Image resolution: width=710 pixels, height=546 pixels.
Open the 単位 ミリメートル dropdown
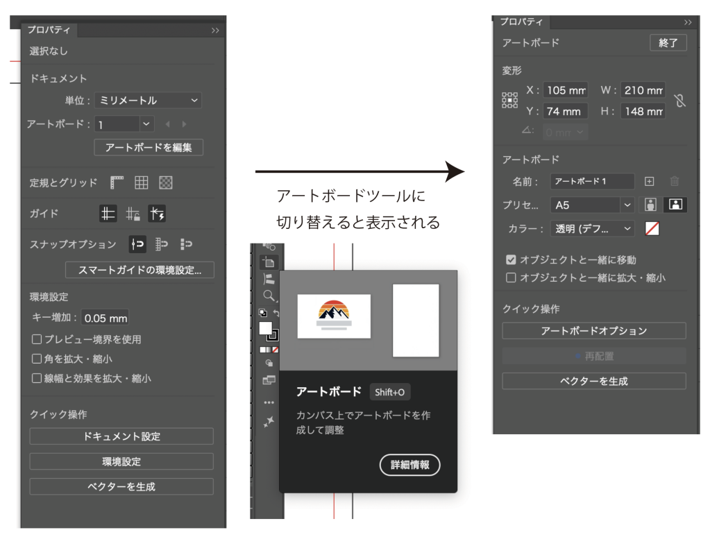148,101
